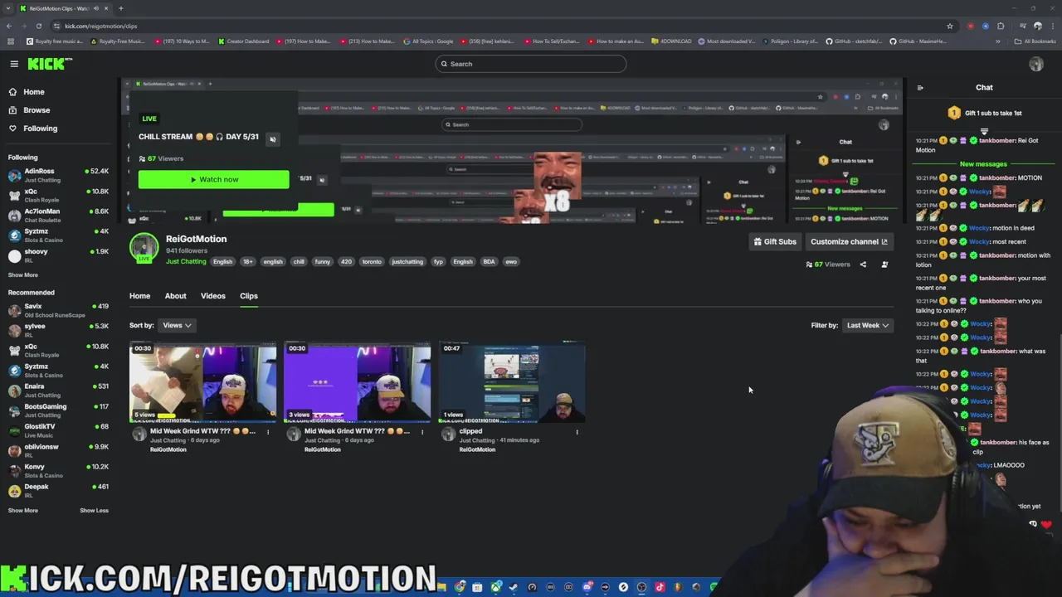Open shoovy channel in sidebar

click(x=58, y=255)
